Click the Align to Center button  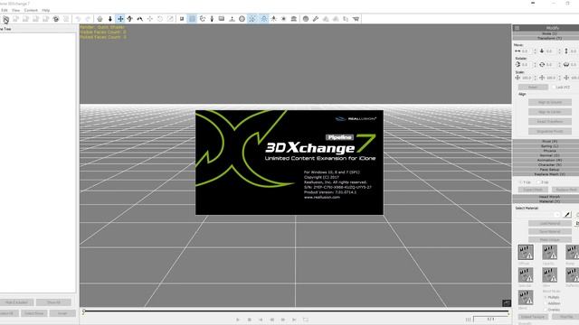pyautogui.click(x=550, y=112)
